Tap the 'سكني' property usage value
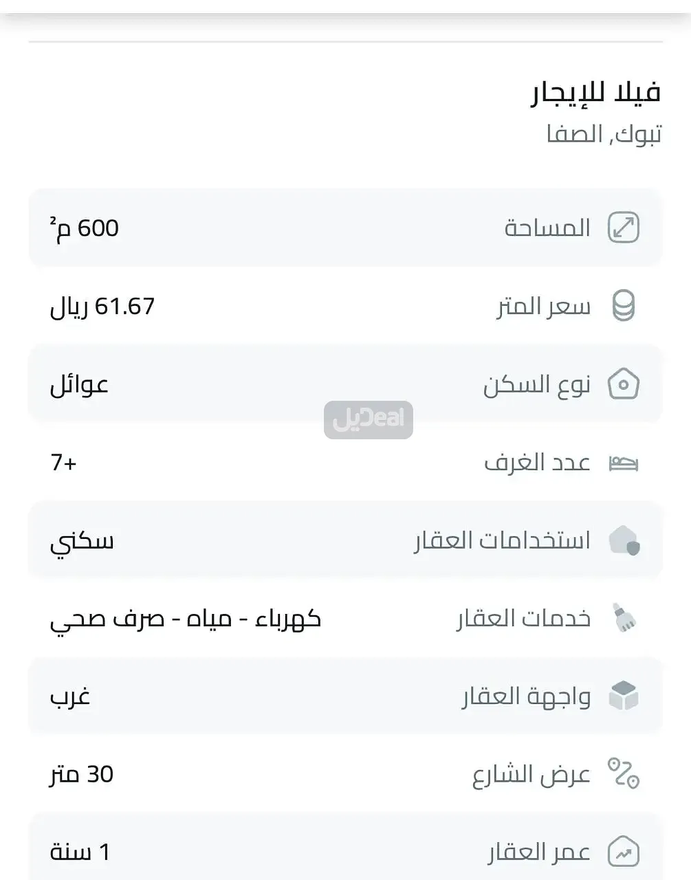 coord(82,542)
